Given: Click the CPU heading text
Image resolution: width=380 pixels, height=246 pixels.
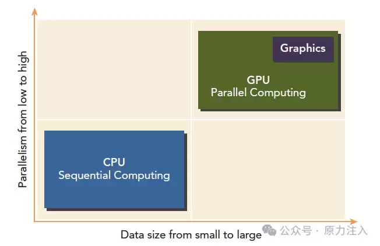Looking at the screenshot, I should click(114, 162).
